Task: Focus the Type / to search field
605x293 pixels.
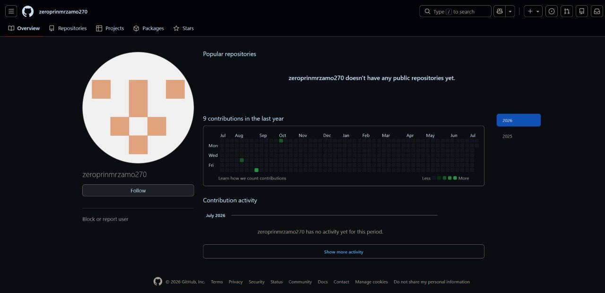Action: coord(455,11)
